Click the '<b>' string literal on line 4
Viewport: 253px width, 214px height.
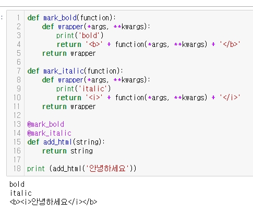click(x=94, y=44)
